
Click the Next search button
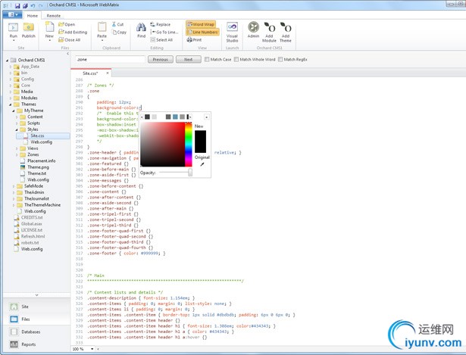point(189,59)
